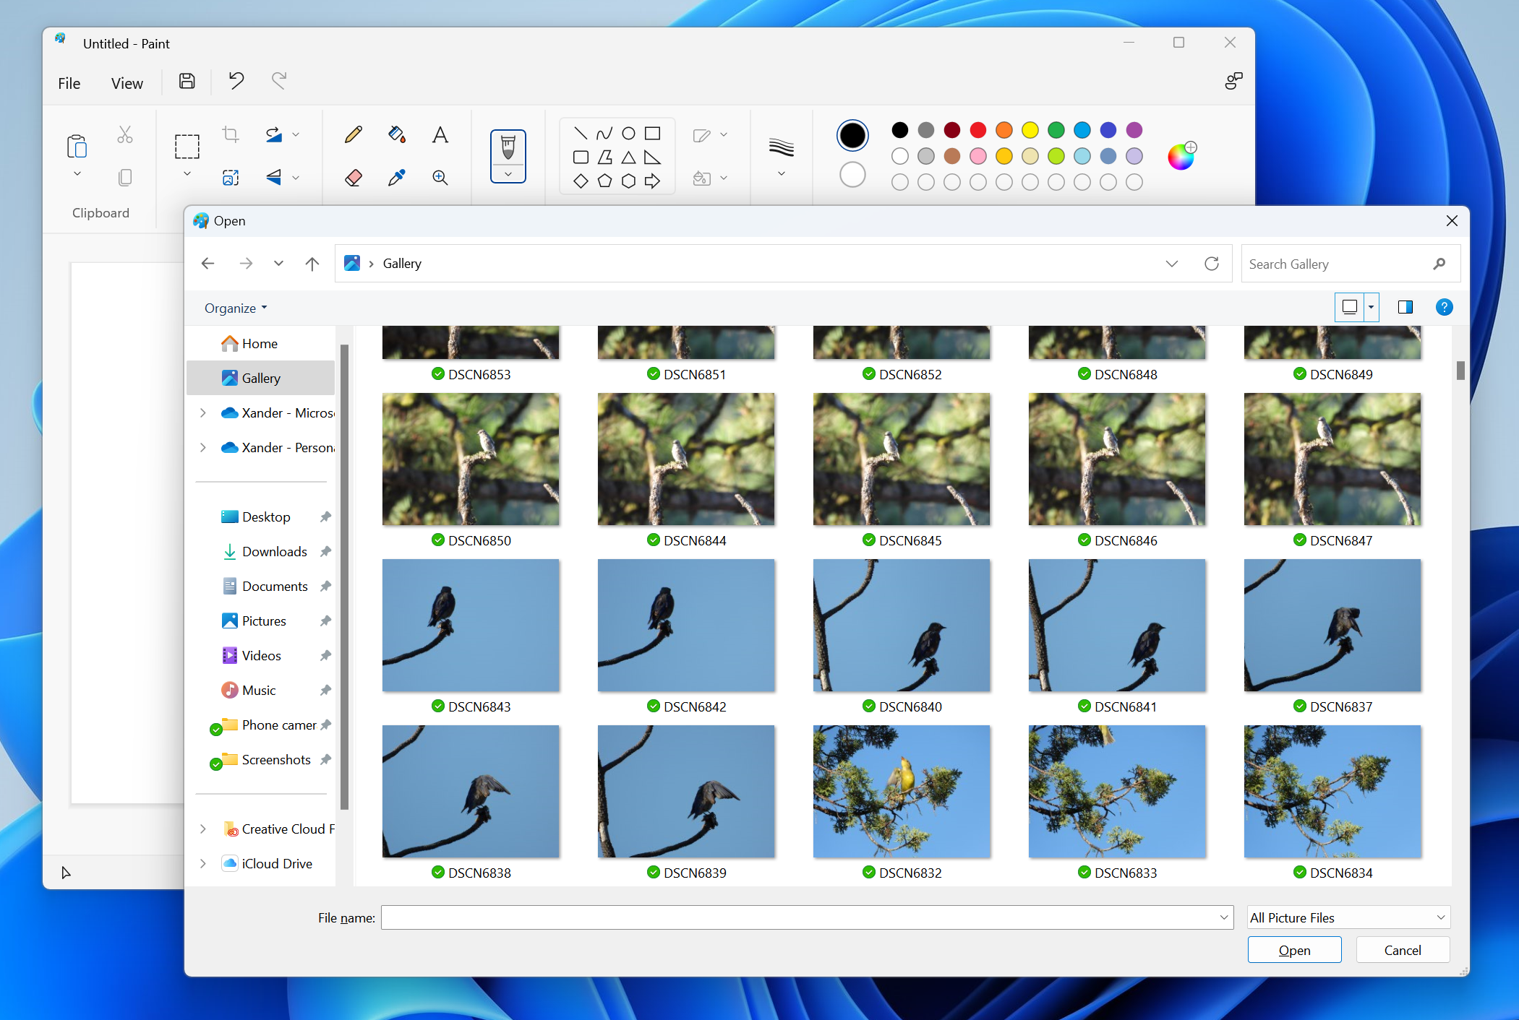Select the Pencil tool in Paint toolbar
Image resolution: width=1519 pixels, height=1020 pixels.
[354, 134]
